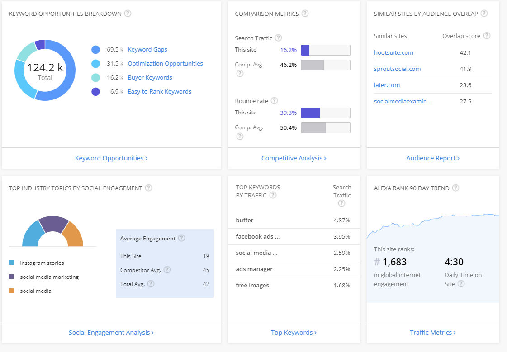The image size is (507, 352).
Task: Click help icon beside Competitor Avg. engagement
Action: (x=167, y=270)
